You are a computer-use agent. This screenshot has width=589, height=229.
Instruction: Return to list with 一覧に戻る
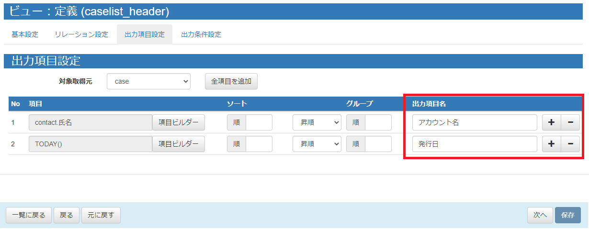click(x=29, y=215)
